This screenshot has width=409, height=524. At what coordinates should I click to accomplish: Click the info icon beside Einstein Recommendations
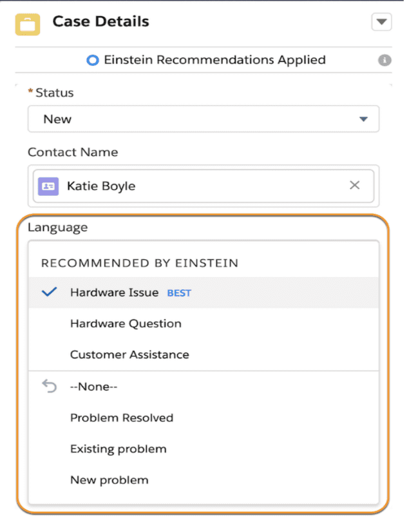[385, 61]
